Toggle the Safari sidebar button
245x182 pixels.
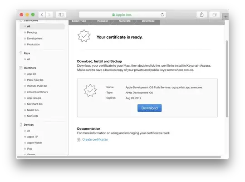[x=61, y=15]
